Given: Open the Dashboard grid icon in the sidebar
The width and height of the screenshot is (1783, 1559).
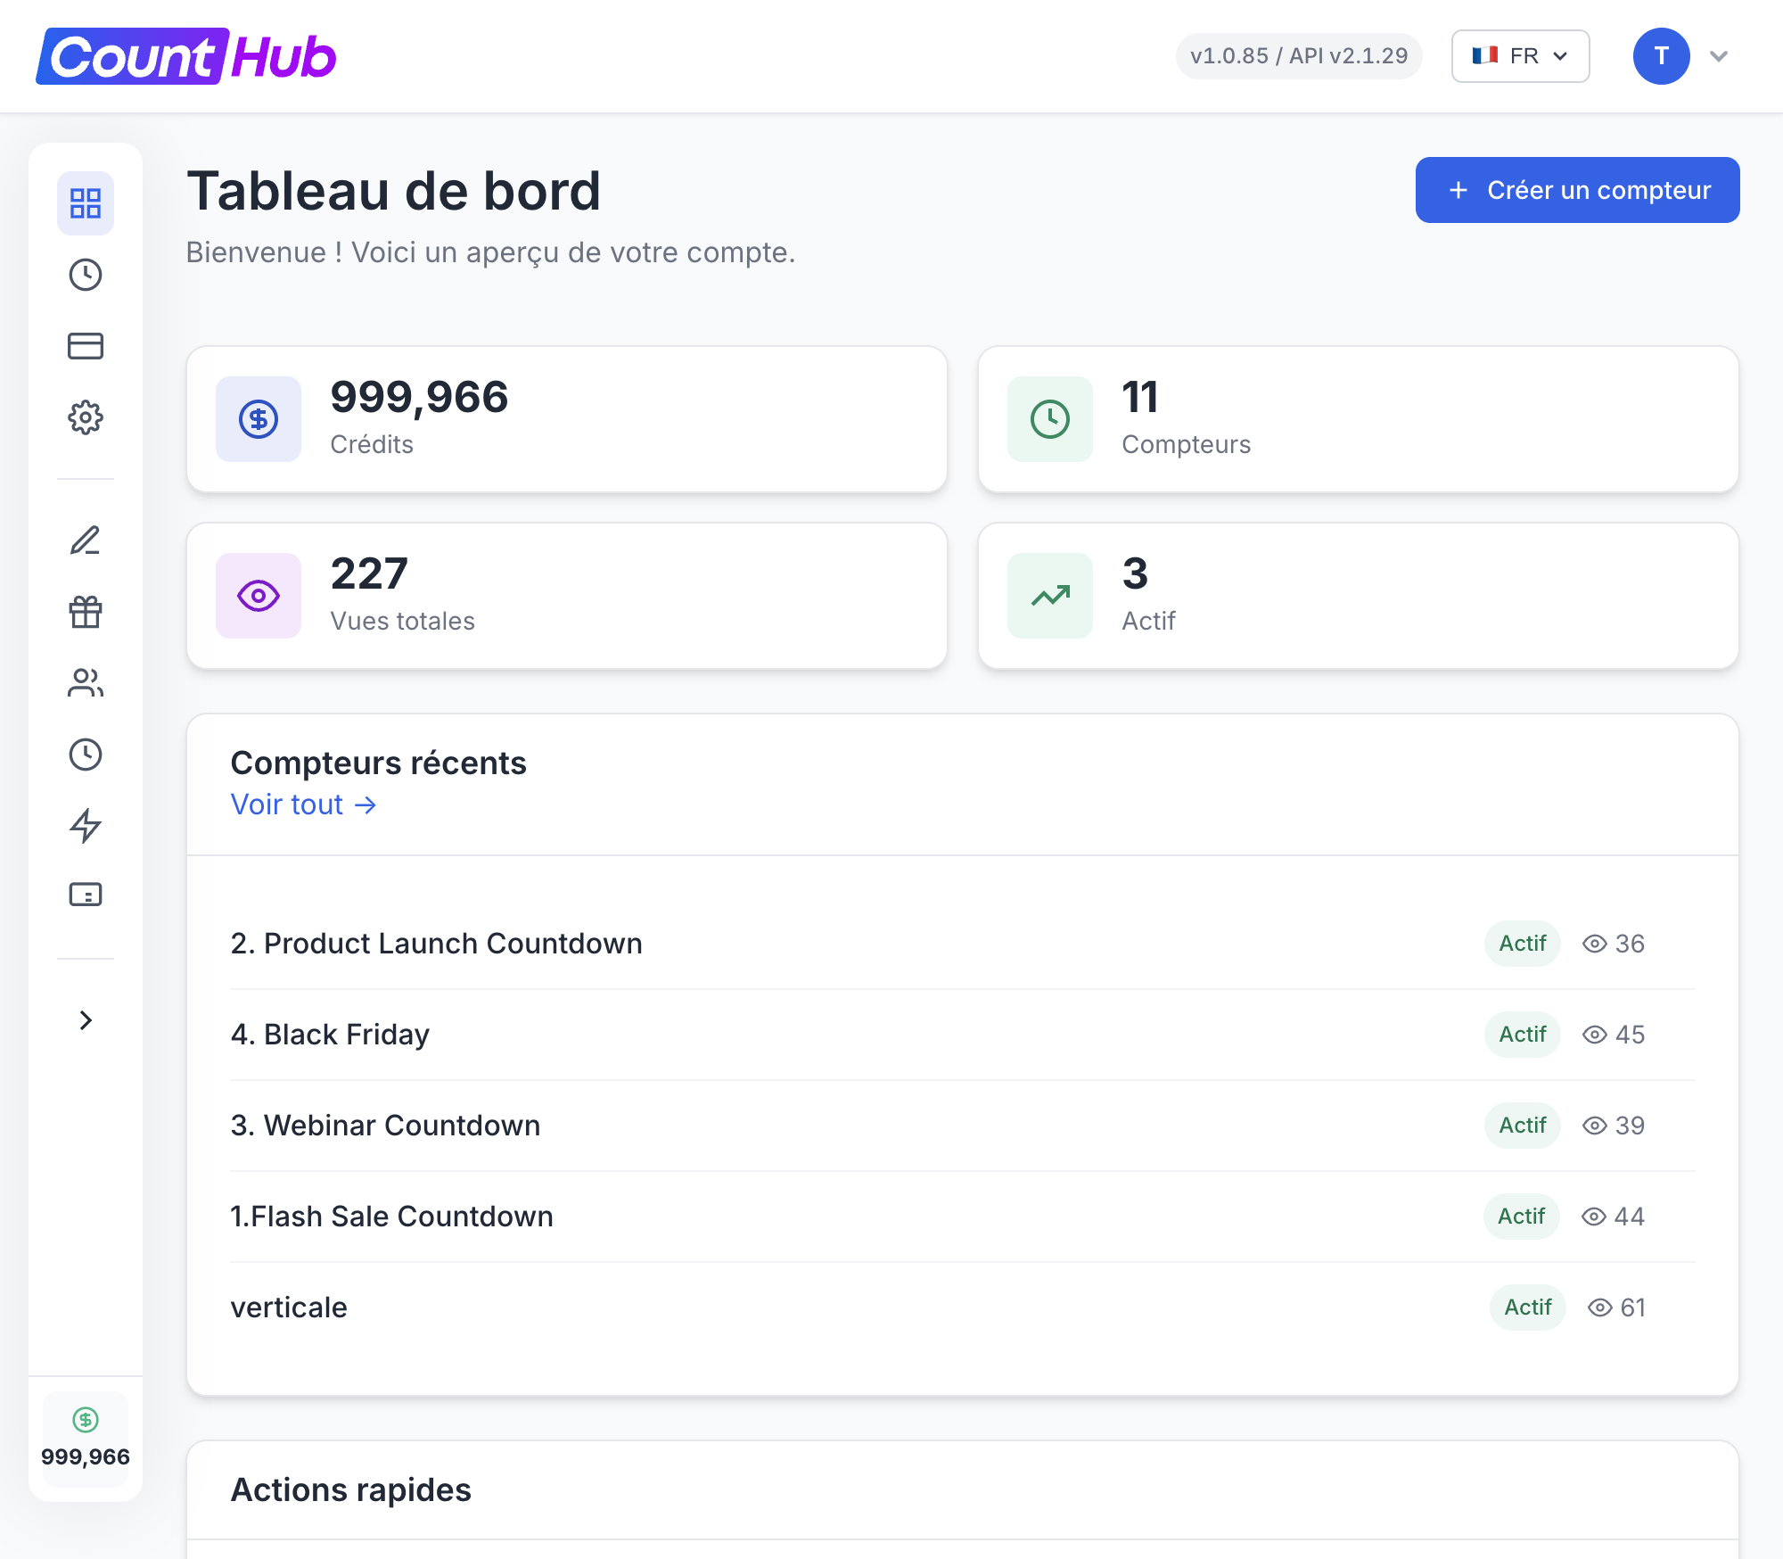Looking at the screenshot, I should click(86, 203).
